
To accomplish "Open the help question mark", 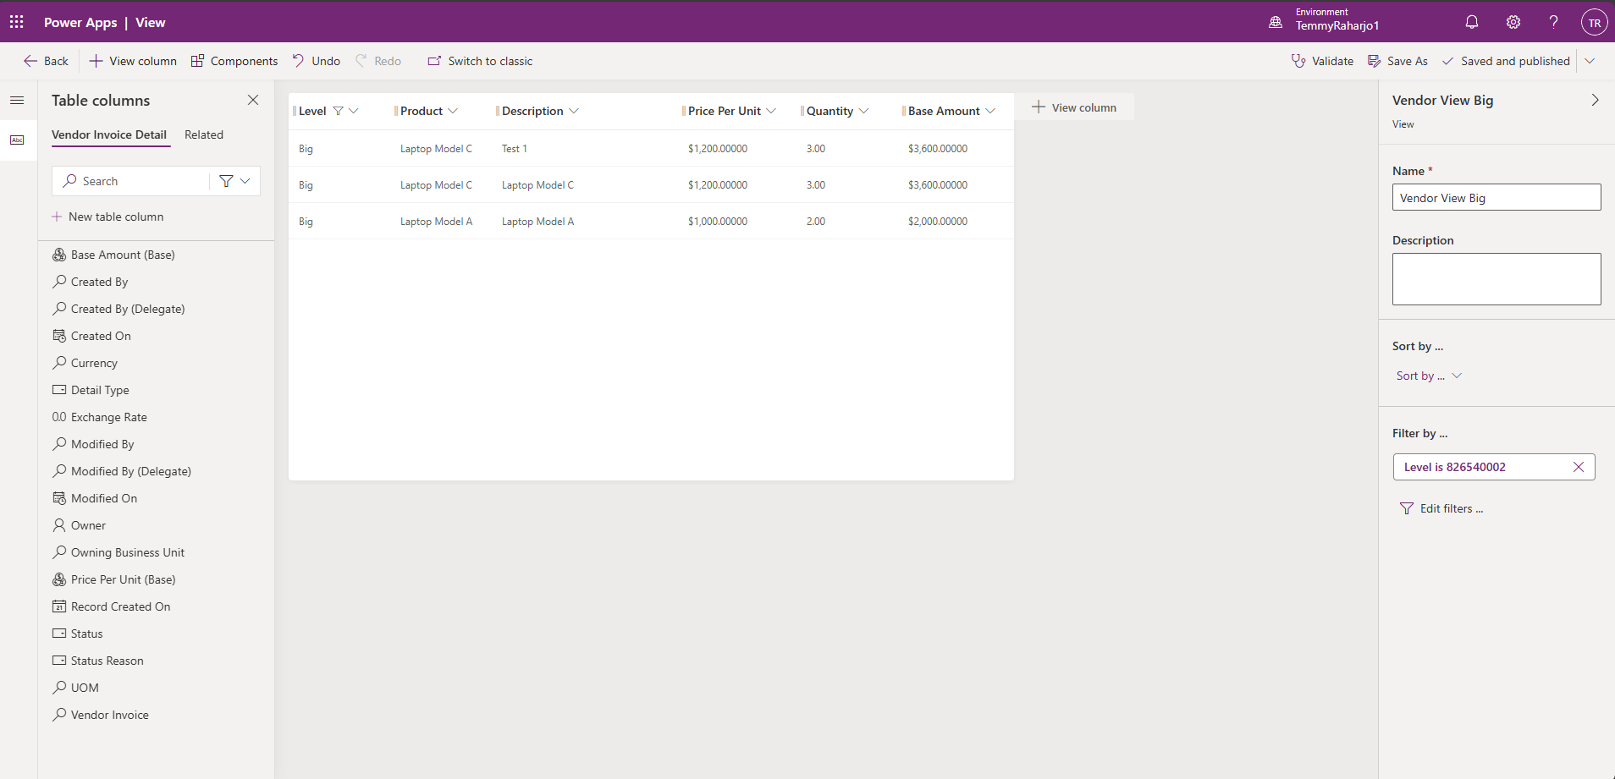I will [1553, 22].
